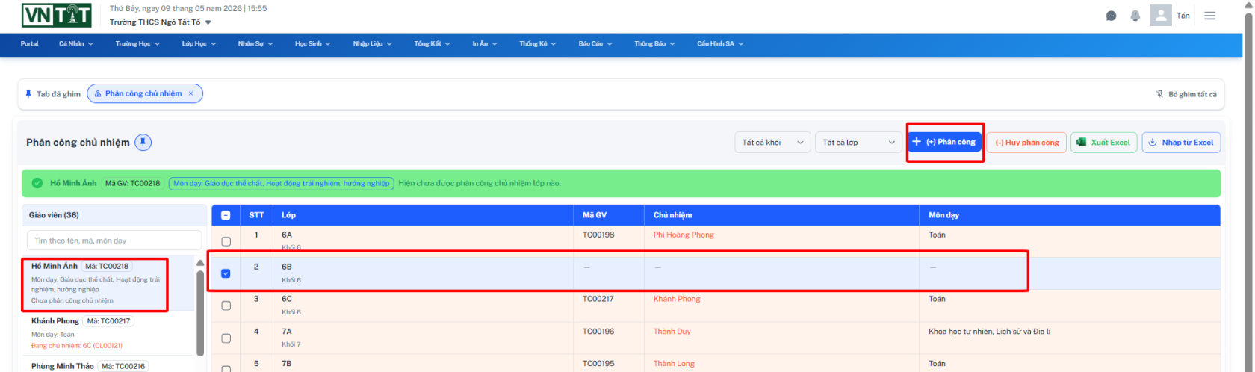
Task: Click the teacher list scrollbar
Action: pyautogui.click(x=200, y=313)
